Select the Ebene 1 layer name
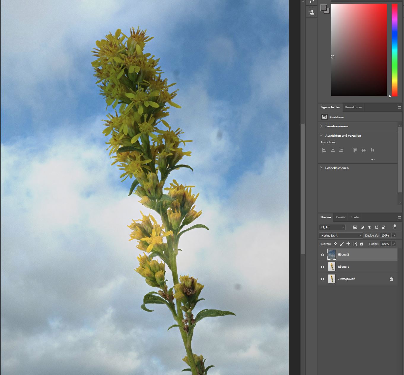The height and width of the screenshot is (375, 404). pos(343,267)
